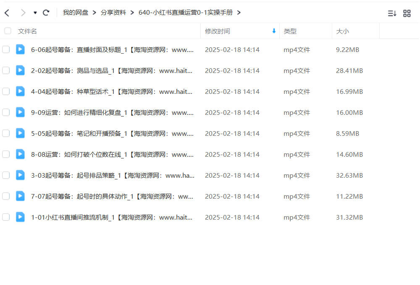The width and height of the screenshot is (420, 285).
Task: Select file name 2-02起号筹备：测品与选品_1
Action: coord(112,70)
